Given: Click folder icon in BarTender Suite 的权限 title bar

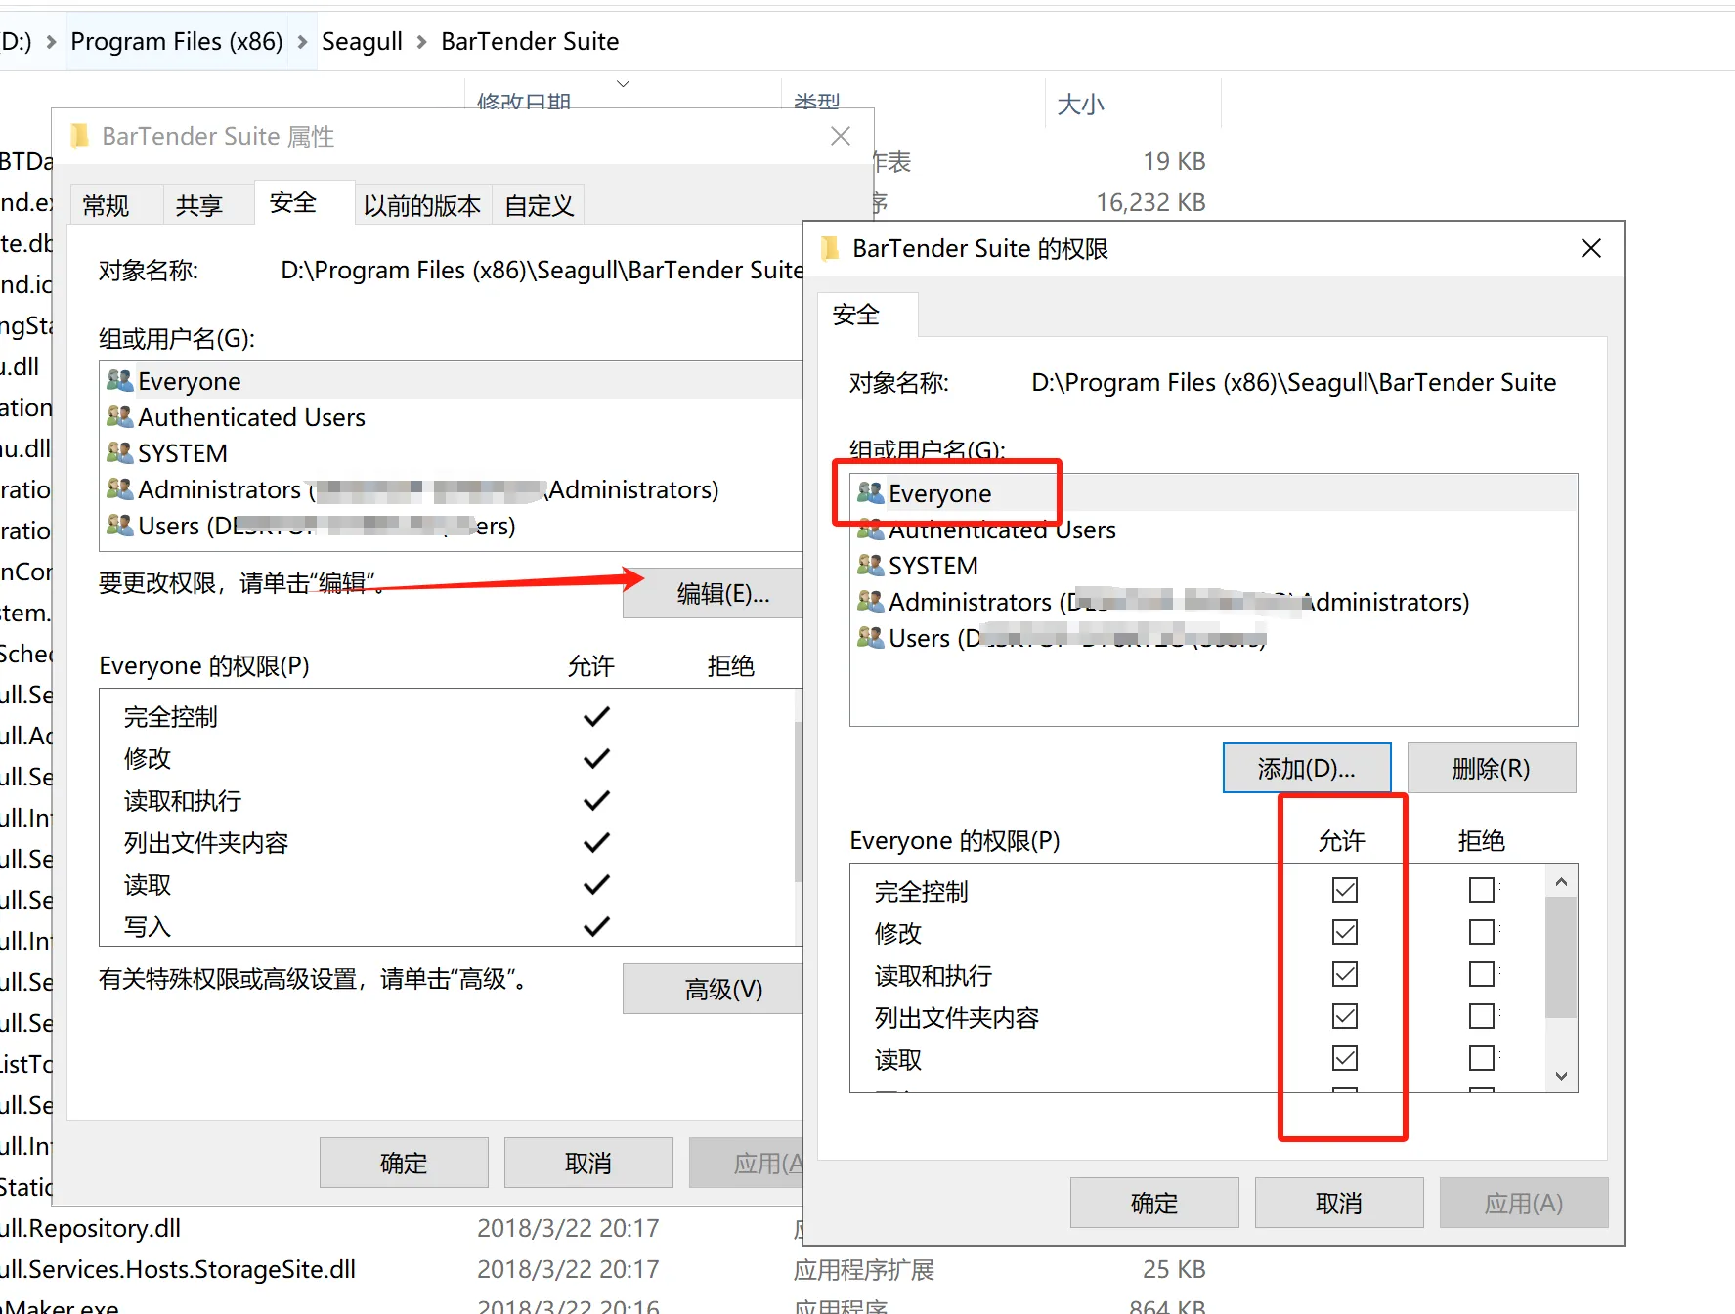Looking at the screenshot, I should pyautogui.click(x=831, y=249).
